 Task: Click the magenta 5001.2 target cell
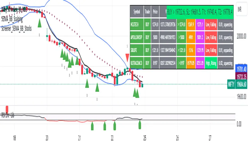point(200,37)
